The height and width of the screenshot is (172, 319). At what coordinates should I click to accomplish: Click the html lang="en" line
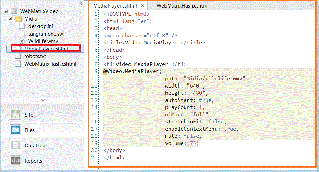point(128,21)
